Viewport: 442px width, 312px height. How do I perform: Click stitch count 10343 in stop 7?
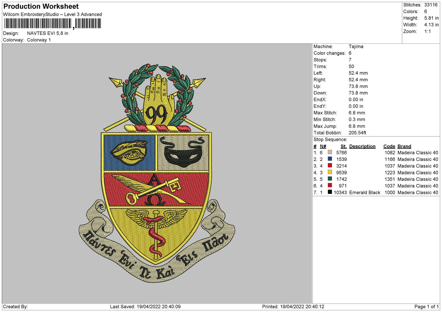coord(340,192)
